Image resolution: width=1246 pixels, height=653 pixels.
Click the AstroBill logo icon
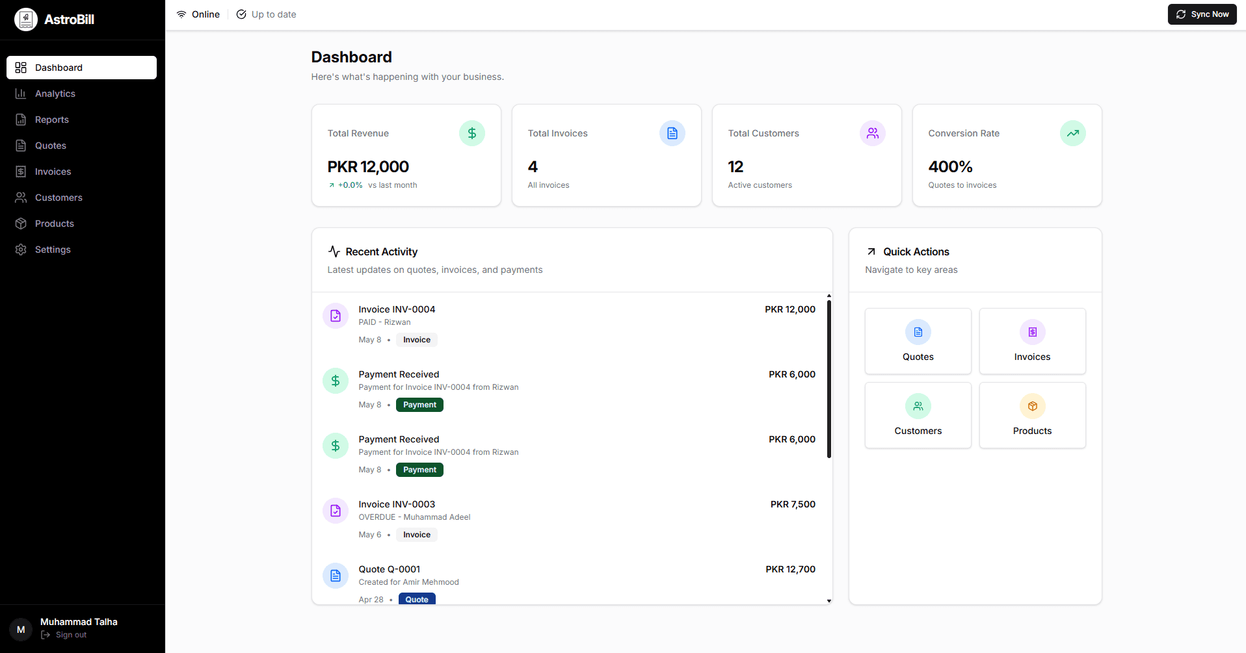[25, 19]
